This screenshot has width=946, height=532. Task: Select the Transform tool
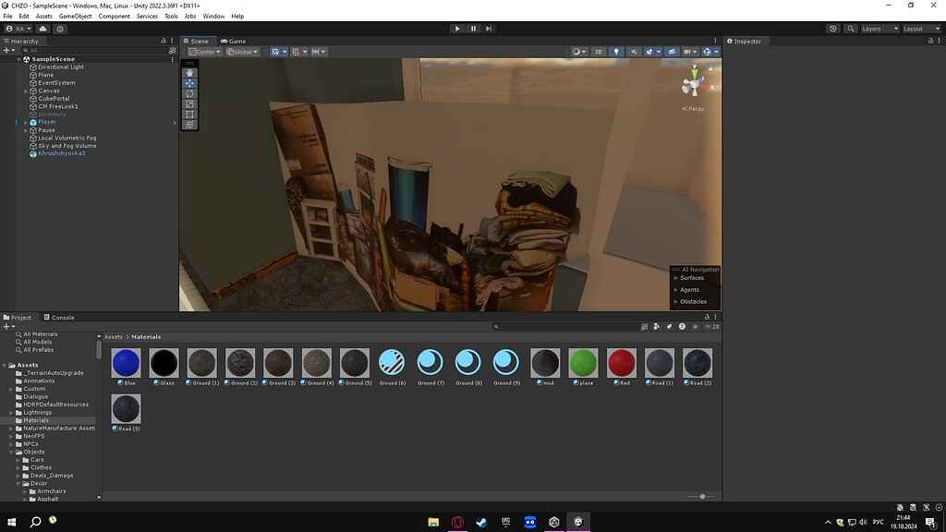pyautogui.click(x=188, y=123)
